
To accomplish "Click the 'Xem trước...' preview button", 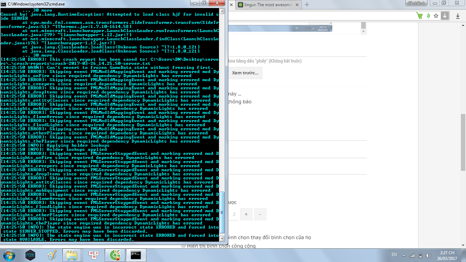I will click(x=245, y=73).
